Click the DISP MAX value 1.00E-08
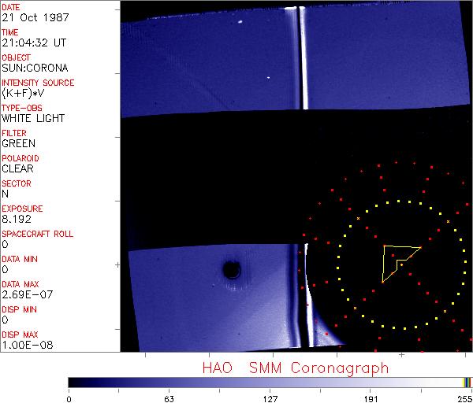 tap(27, 346)
